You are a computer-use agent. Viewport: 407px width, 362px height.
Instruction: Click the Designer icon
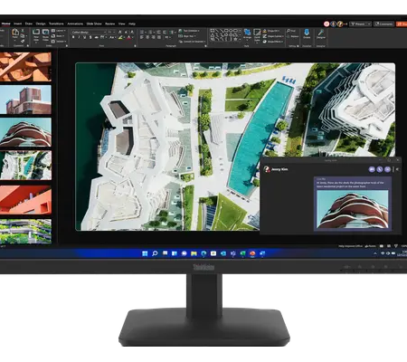pyautogui.click(x=321, y=33)
